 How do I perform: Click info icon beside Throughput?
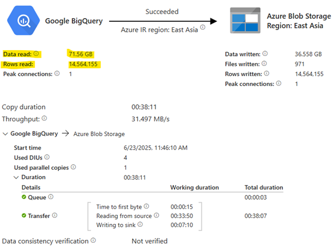click(x=44, y=118)
